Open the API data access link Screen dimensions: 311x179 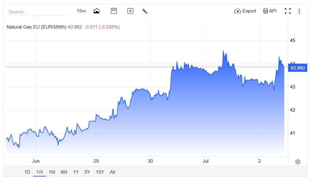270,11
